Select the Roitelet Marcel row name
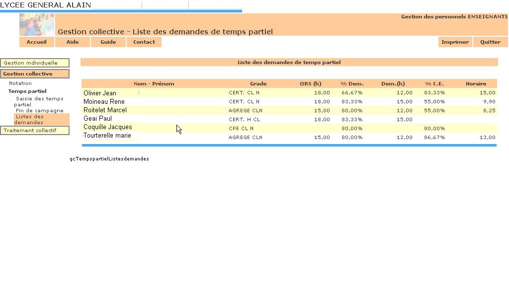The height and width of the screenshot is (304, 509). pos(105,110)
